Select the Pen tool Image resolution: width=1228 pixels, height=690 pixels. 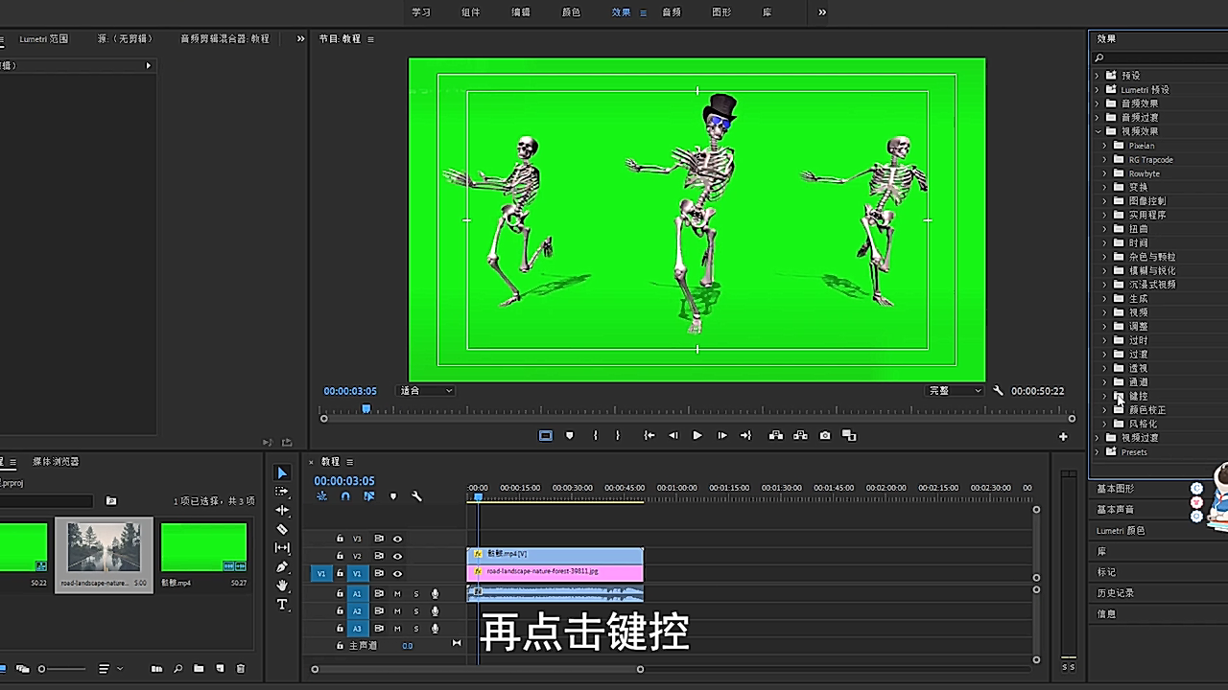coord(282,566)
